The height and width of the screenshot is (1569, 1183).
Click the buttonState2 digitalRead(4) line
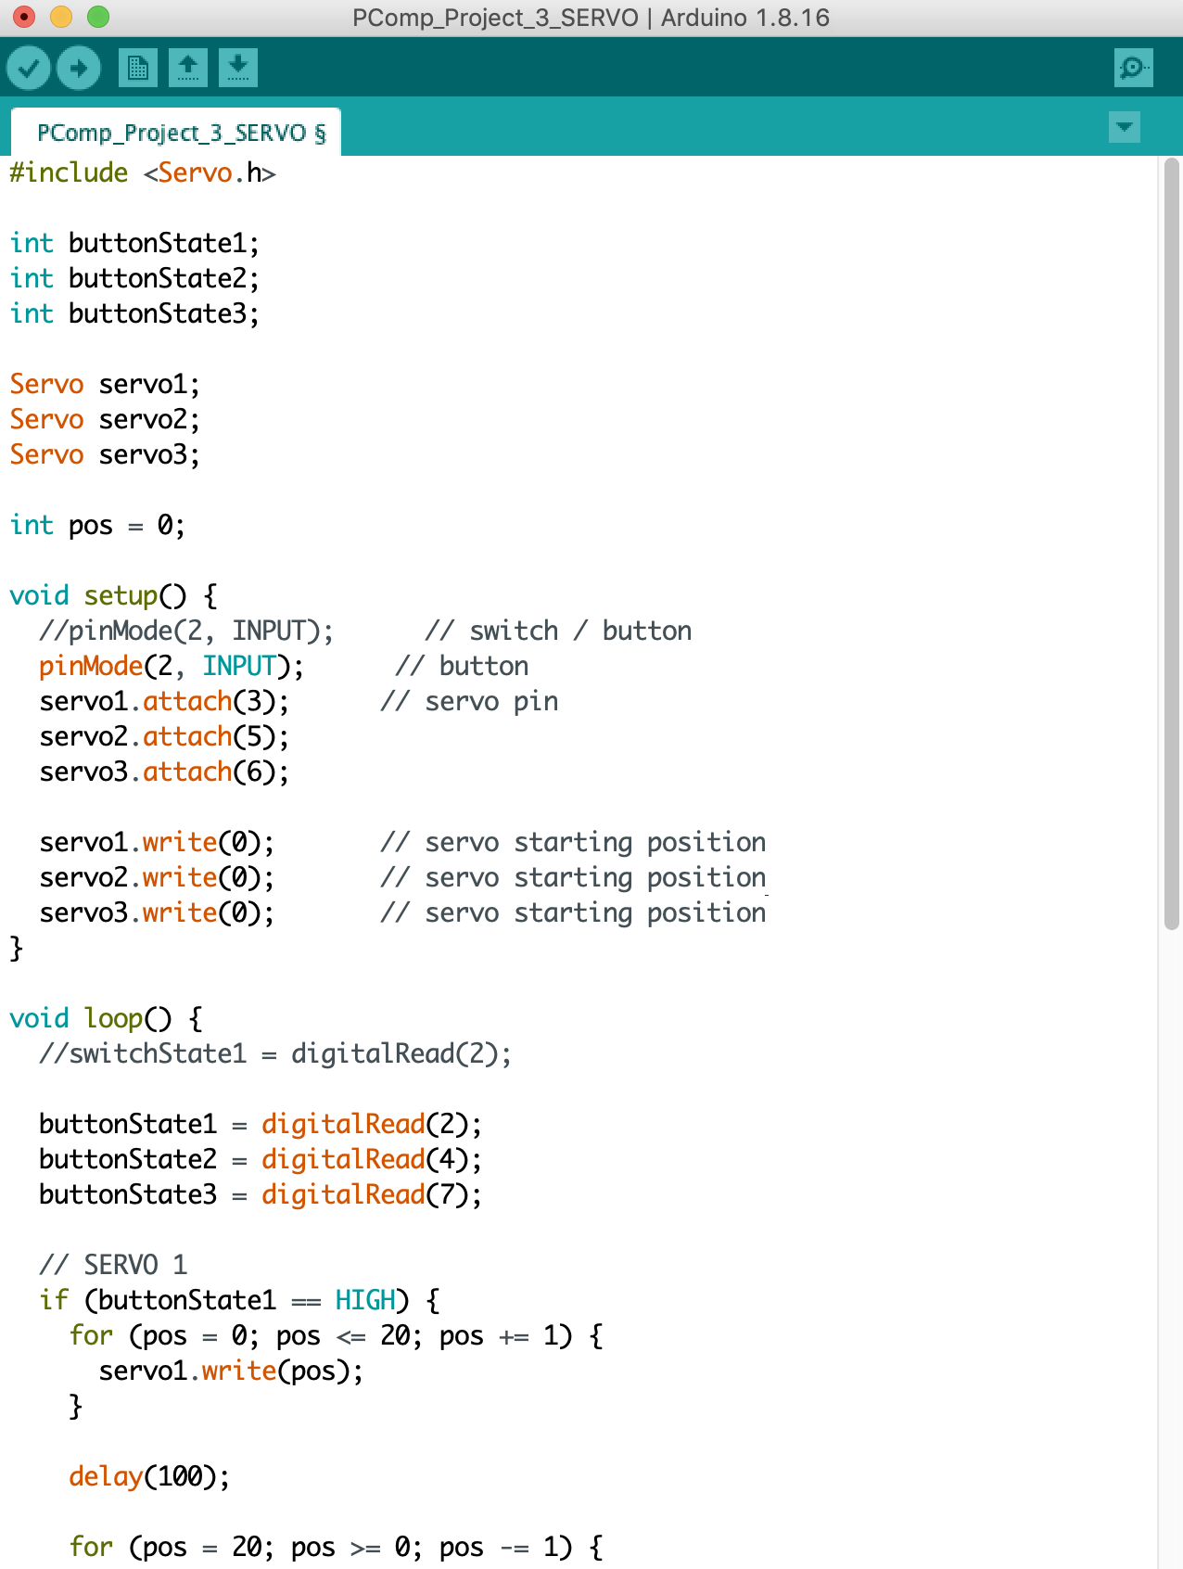tap(260, 1160)
